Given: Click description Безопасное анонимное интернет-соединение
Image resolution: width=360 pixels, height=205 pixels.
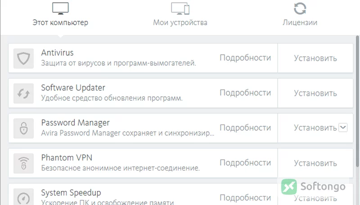Looking at the screenshot, I should pyautogui.click(x=120, y=168).
